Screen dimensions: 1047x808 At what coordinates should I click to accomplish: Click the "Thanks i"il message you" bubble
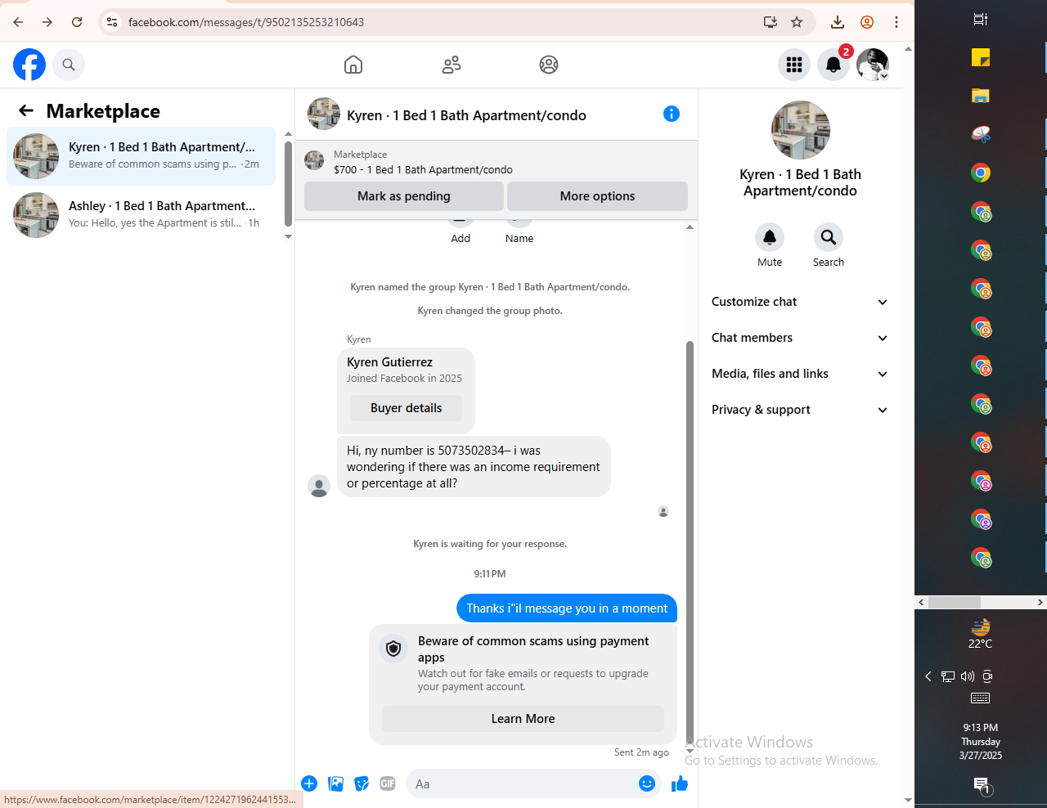click(567, 608)
